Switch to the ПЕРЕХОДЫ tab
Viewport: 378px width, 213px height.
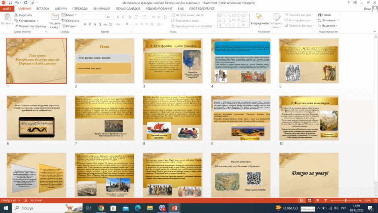pos(80,8)
